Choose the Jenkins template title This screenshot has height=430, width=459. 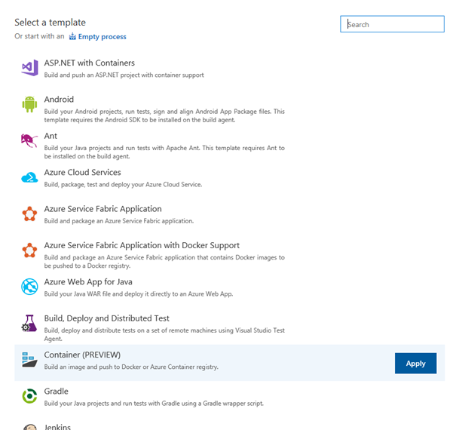[57, 427]
